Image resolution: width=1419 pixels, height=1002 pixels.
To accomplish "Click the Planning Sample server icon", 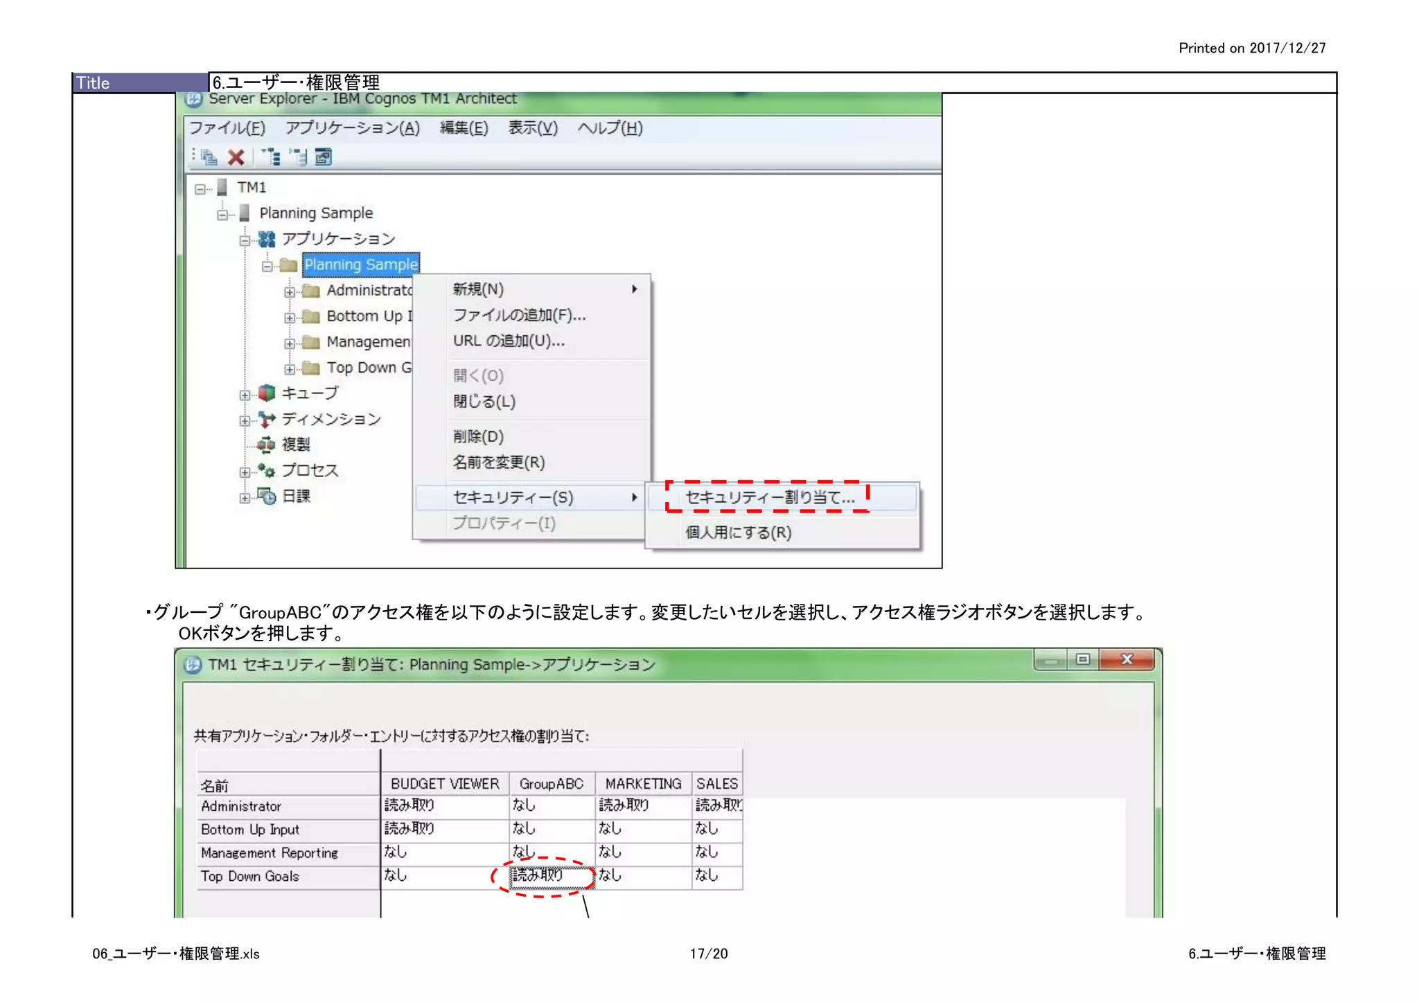I will click(245, 213).
